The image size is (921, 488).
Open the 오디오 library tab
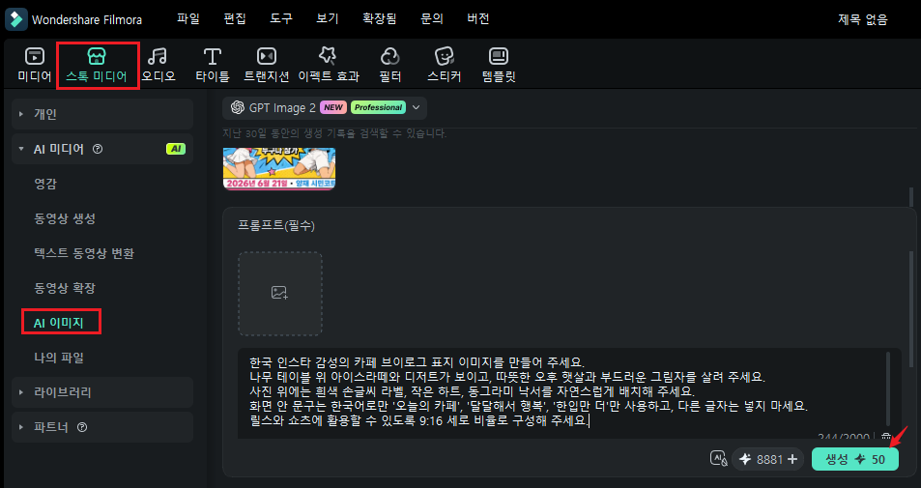[158, 65]
